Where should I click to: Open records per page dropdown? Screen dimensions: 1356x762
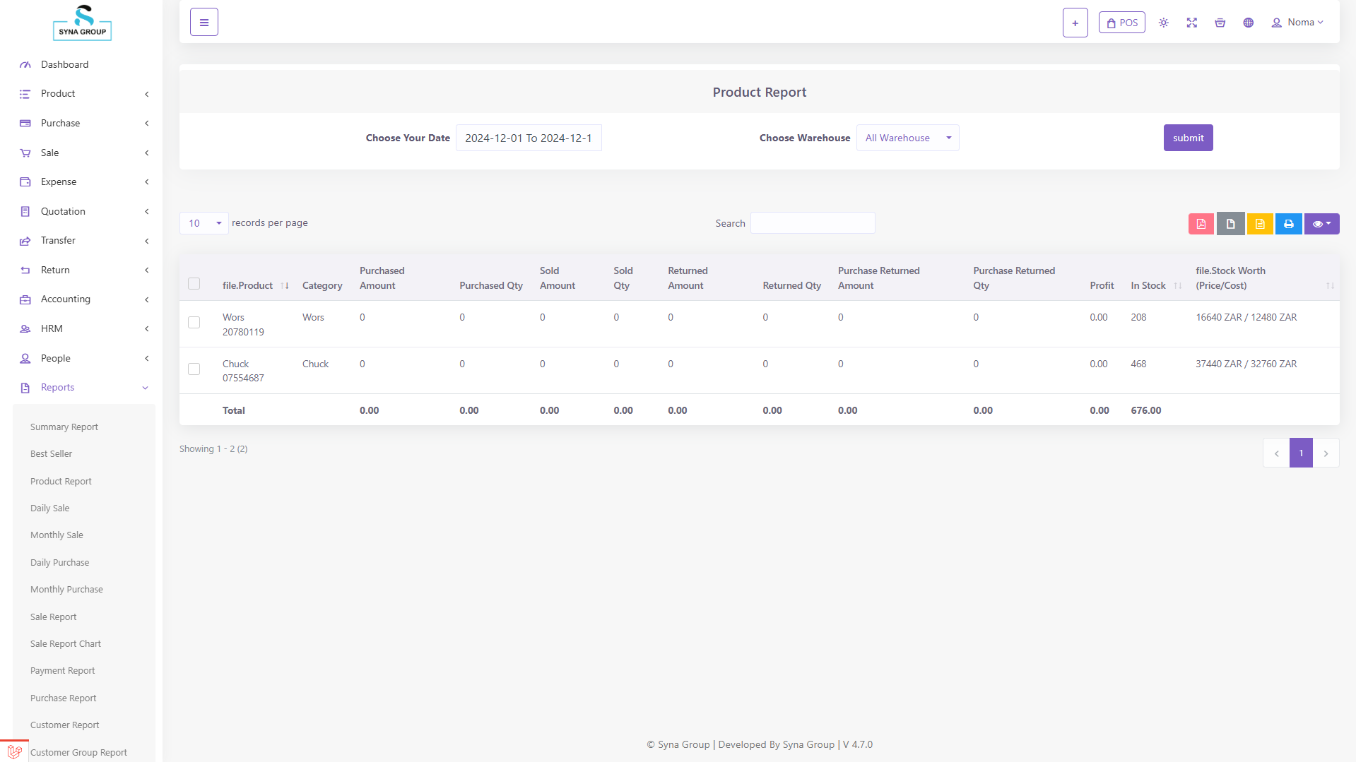click(204, 223)
